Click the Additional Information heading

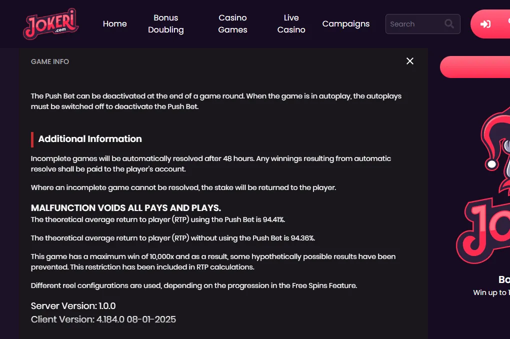90,139
